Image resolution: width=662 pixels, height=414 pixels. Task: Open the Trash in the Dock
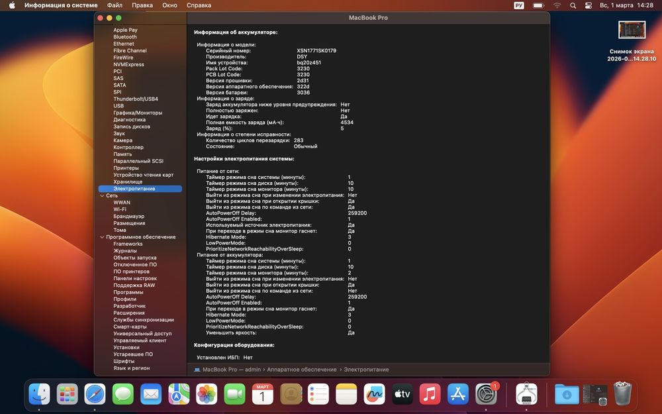pyautogui.click(x=622, y=393)
